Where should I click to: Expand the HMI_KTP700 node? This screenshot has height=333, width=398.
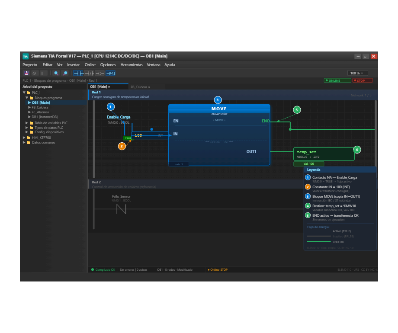pos(24,138)
